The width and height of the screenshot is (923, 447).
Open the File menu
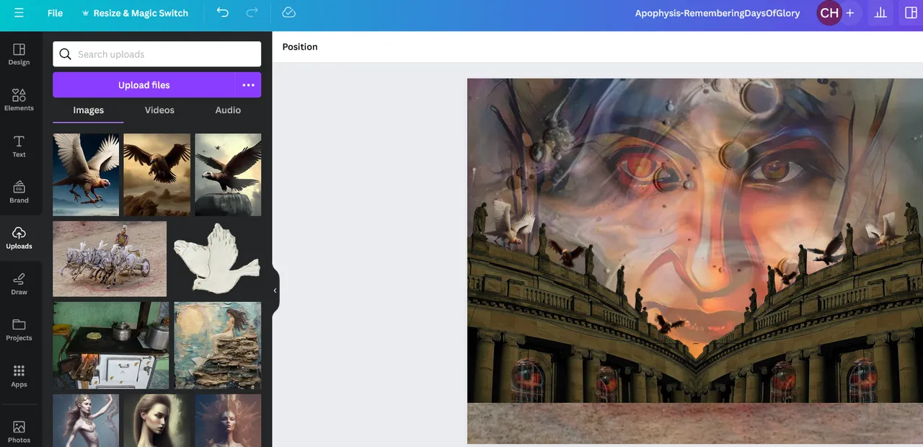coord(55,13)
